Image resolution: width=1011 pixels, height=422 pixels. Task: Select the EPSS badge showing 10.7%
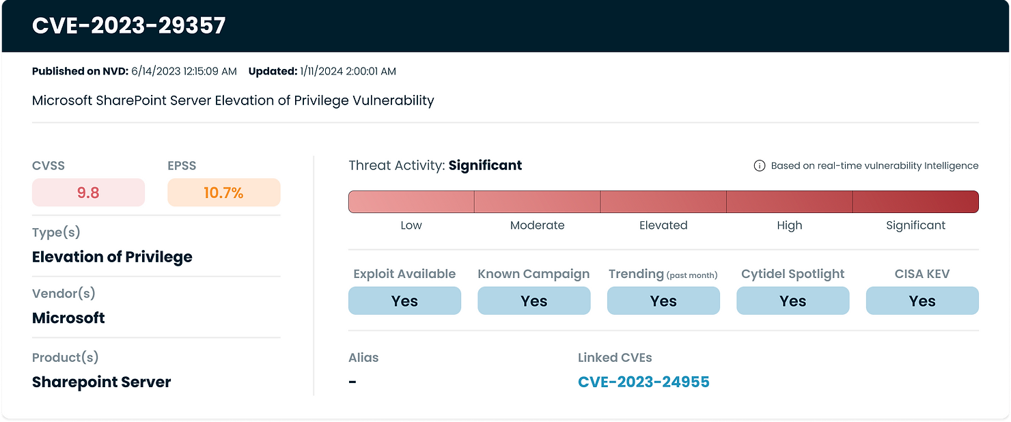coord(223,193)
